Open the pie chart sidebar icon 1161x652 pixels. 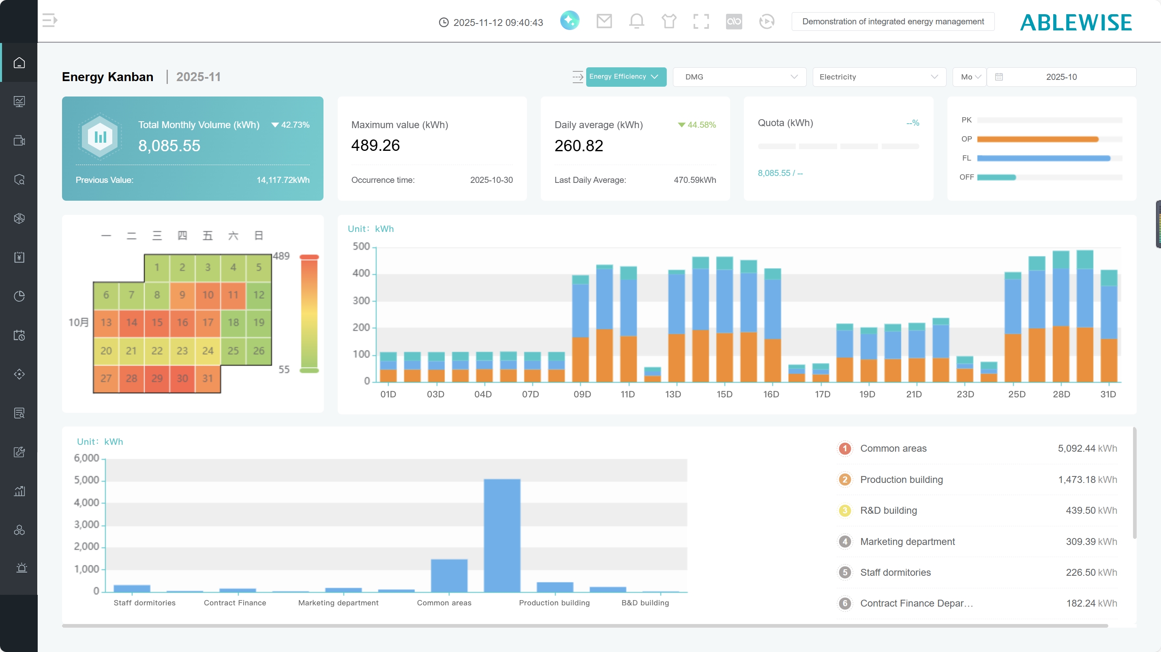pos(19,296)
